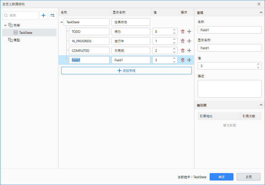The width and height of the screenshot is (265, 185).
Task: Click the 枚举 category icon
Action: pos(10,25)
